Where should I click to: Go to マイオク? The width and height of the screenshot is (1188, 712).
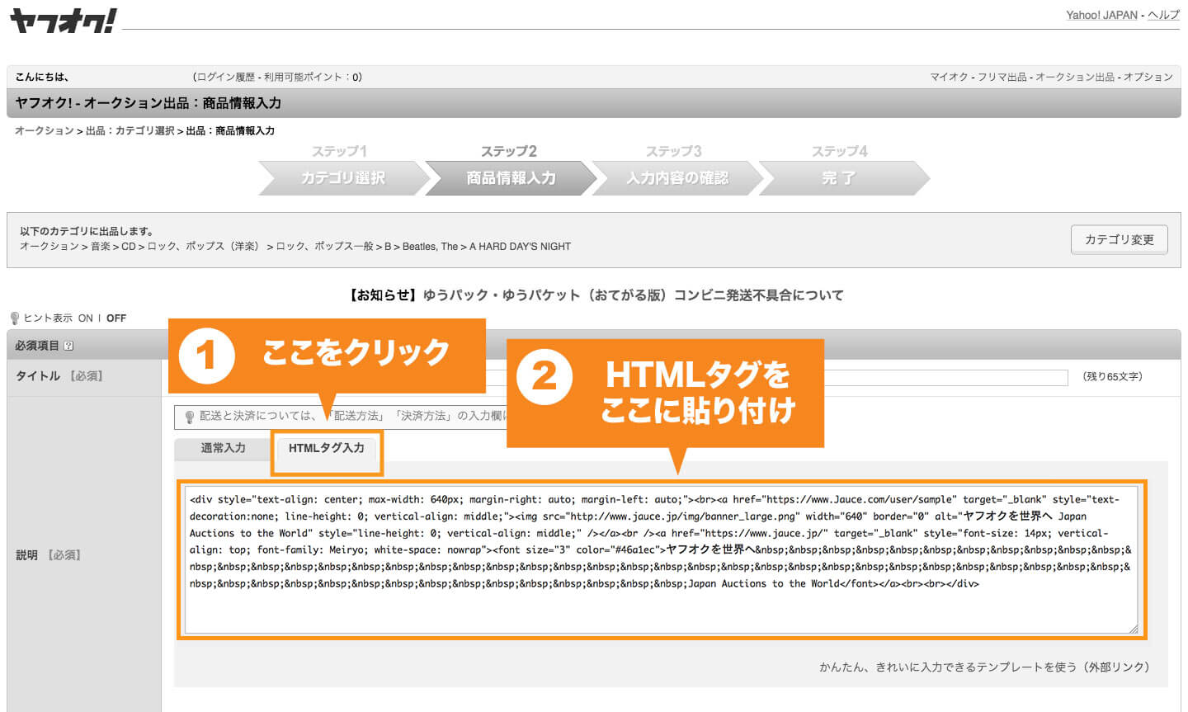pos(949,77)
